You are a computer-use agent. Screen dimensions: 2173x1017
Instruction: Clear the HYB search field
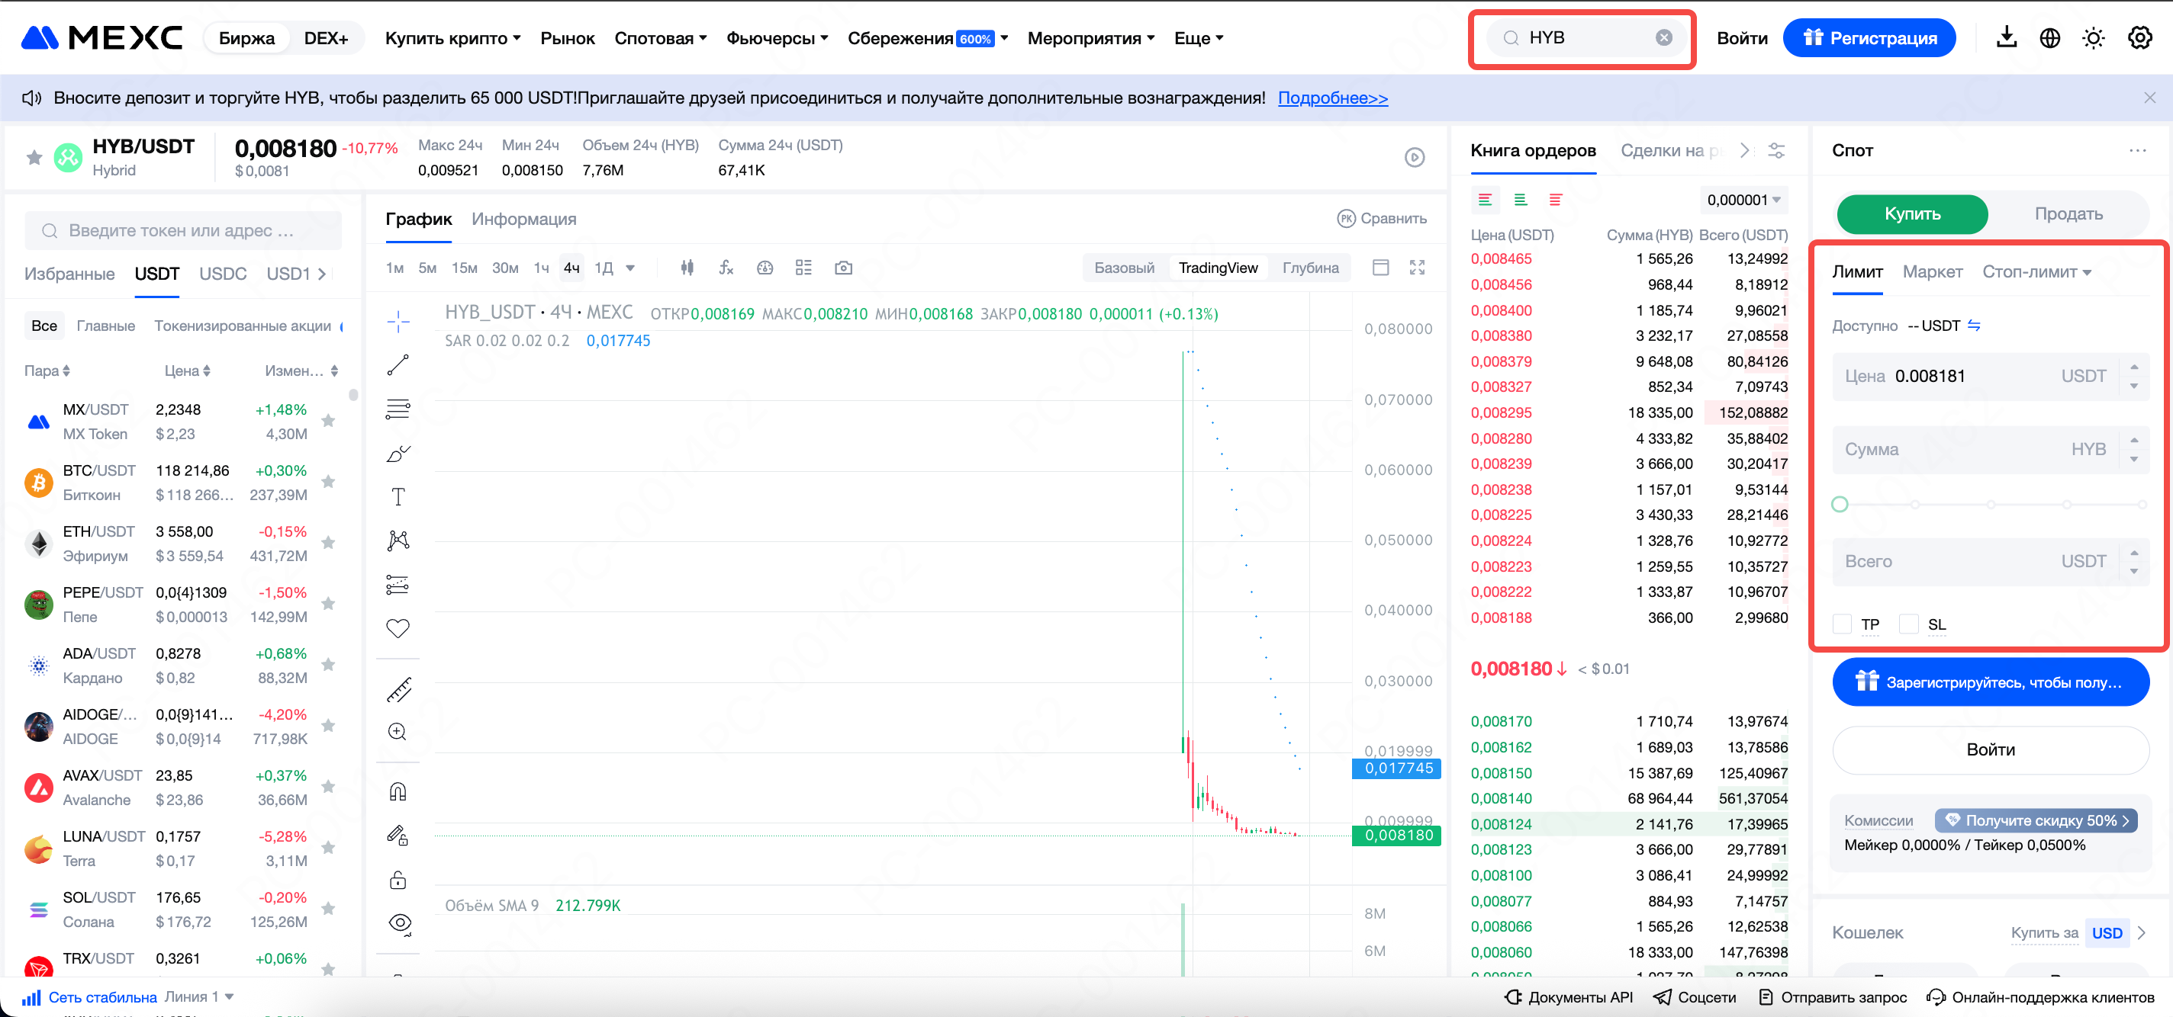[x=1663, y=38]
